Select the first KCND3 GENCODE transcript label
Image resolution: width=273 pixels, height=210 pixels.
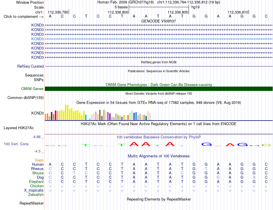click(37, 25)
